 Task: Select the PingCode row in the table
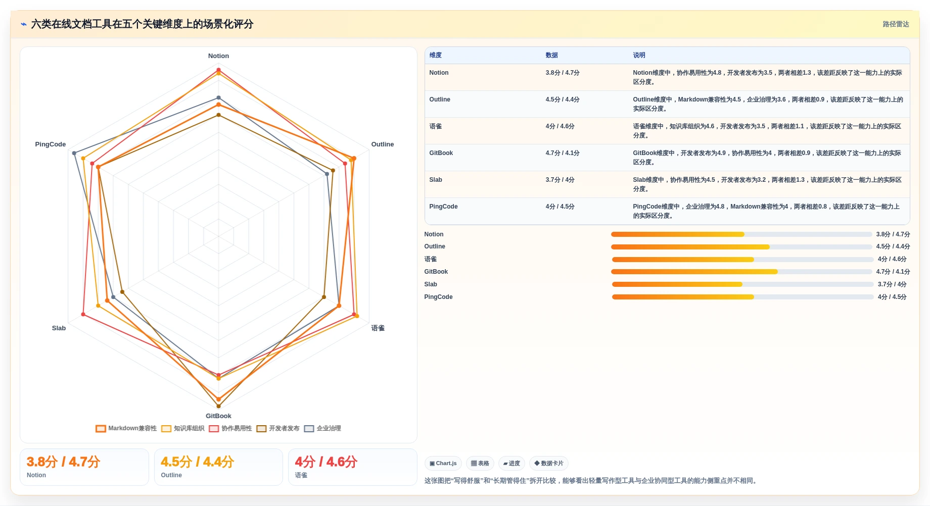point(667,211)
